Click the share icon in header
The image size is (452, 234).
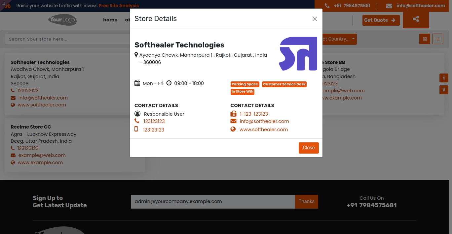[416, 19]
